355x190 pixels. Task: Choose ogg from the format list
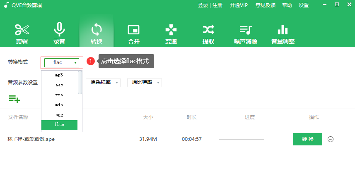(x=59, y=114)
